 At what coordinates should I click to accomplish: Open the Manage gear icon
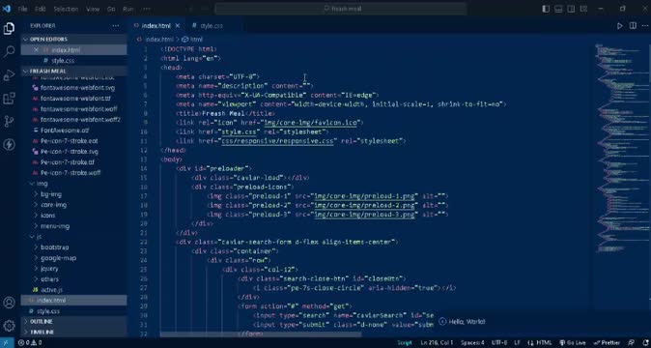[x=9, y=326]
